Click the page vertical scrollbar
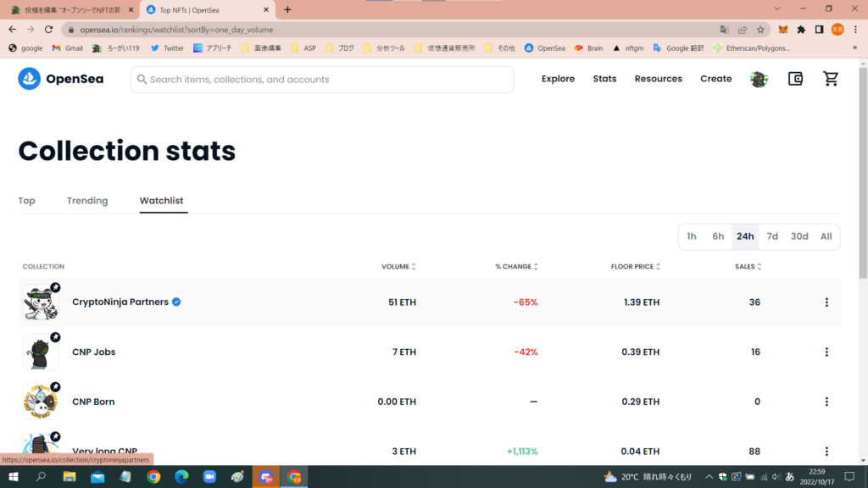The width and height of the screenshot is (868, 488). (x=863, y=174)
